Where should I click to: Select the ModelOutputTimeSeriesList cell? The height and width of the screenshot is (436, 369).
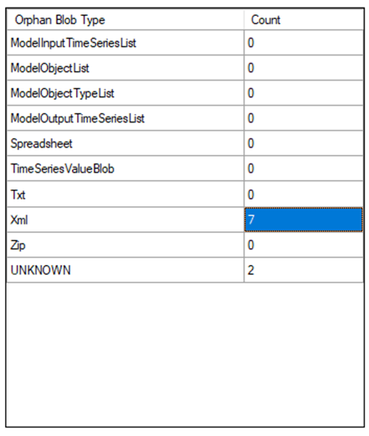click(126, 118)
